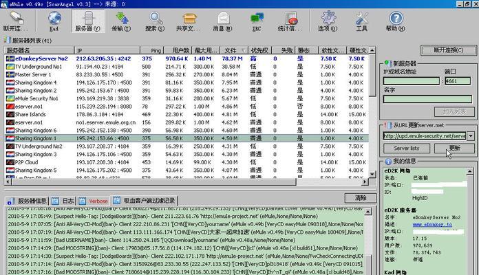Open the Options gear toolbar icon
The height and width of the screenshot is (275, 479).
tap(328, 18)
